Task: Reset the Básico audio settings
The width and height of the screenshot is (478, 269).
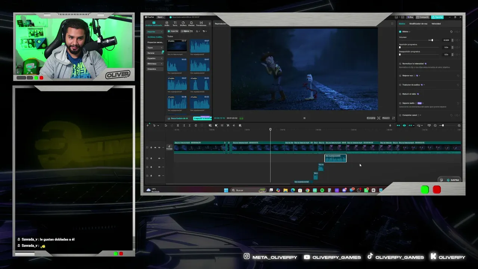Action: 451,32
